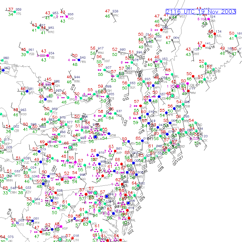Viewport: 242px width, 242px height.
Task: Select the magenta YVD station dot
Action: (67, 16)
